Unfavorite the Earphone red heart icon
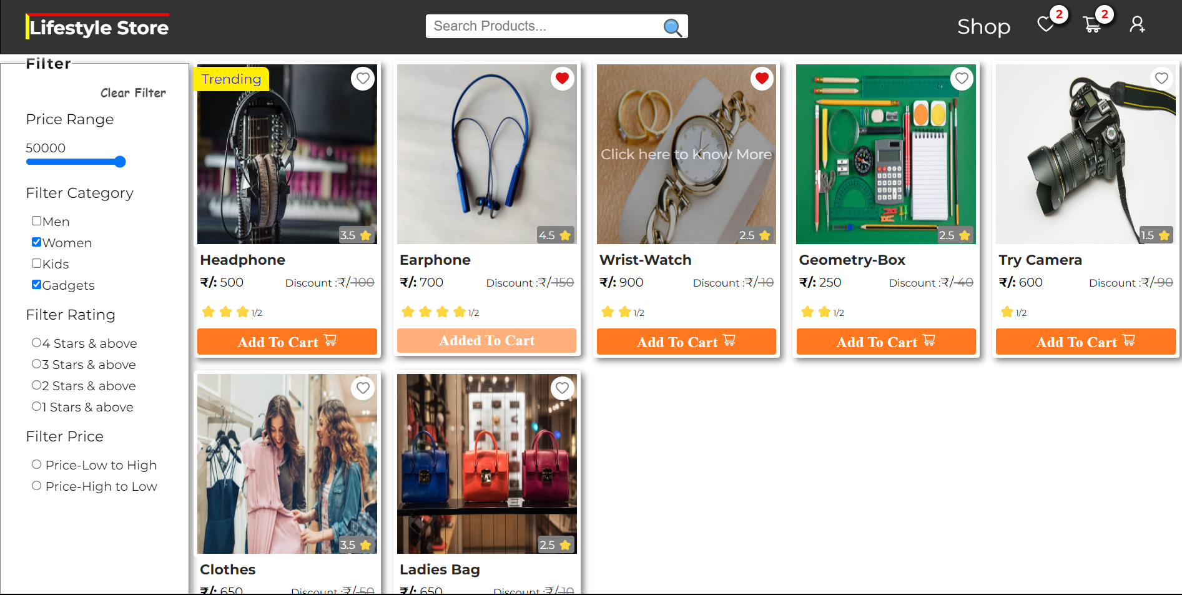This screenshot has height=595, width=1182. [x=562, y=78]
